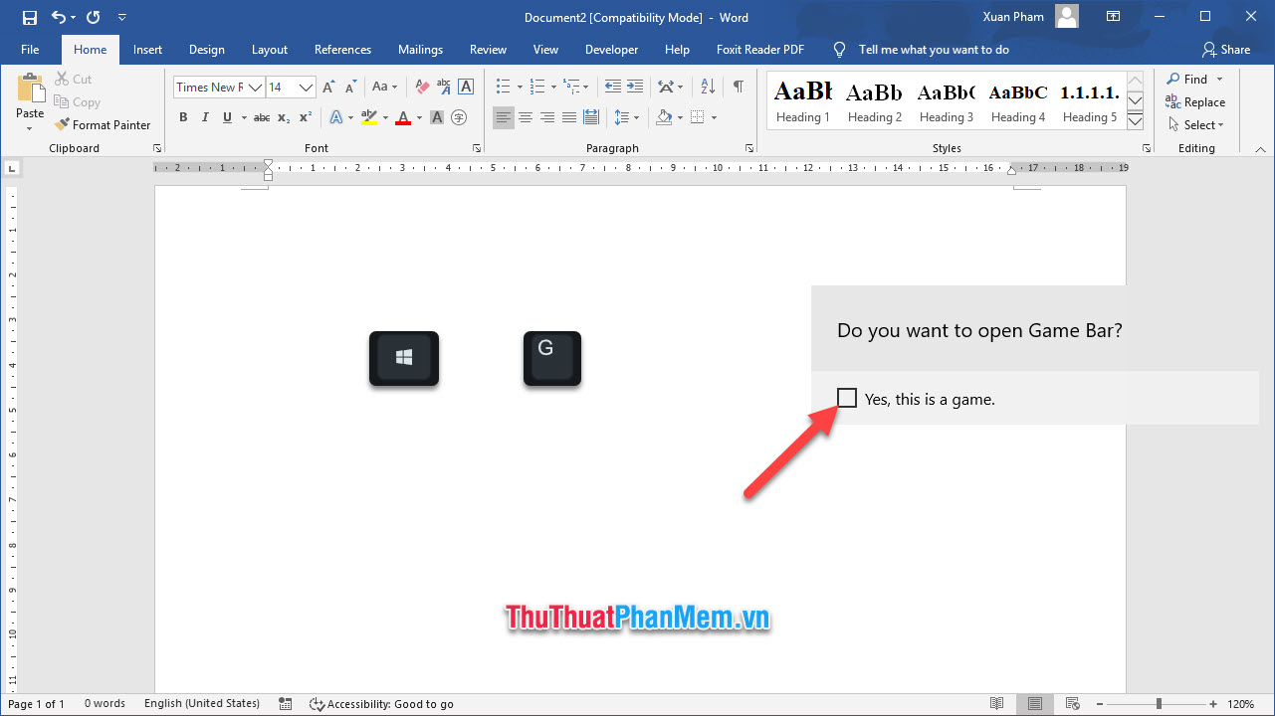This screenshot has height=716, width=1275.
Task: Click the Tell me what you want to do field
Action: click(934, 49)
